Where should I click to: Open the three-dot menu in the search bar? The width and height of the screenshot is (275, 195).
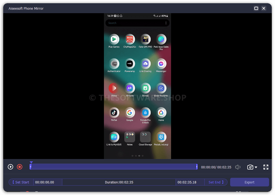point(166,23)
